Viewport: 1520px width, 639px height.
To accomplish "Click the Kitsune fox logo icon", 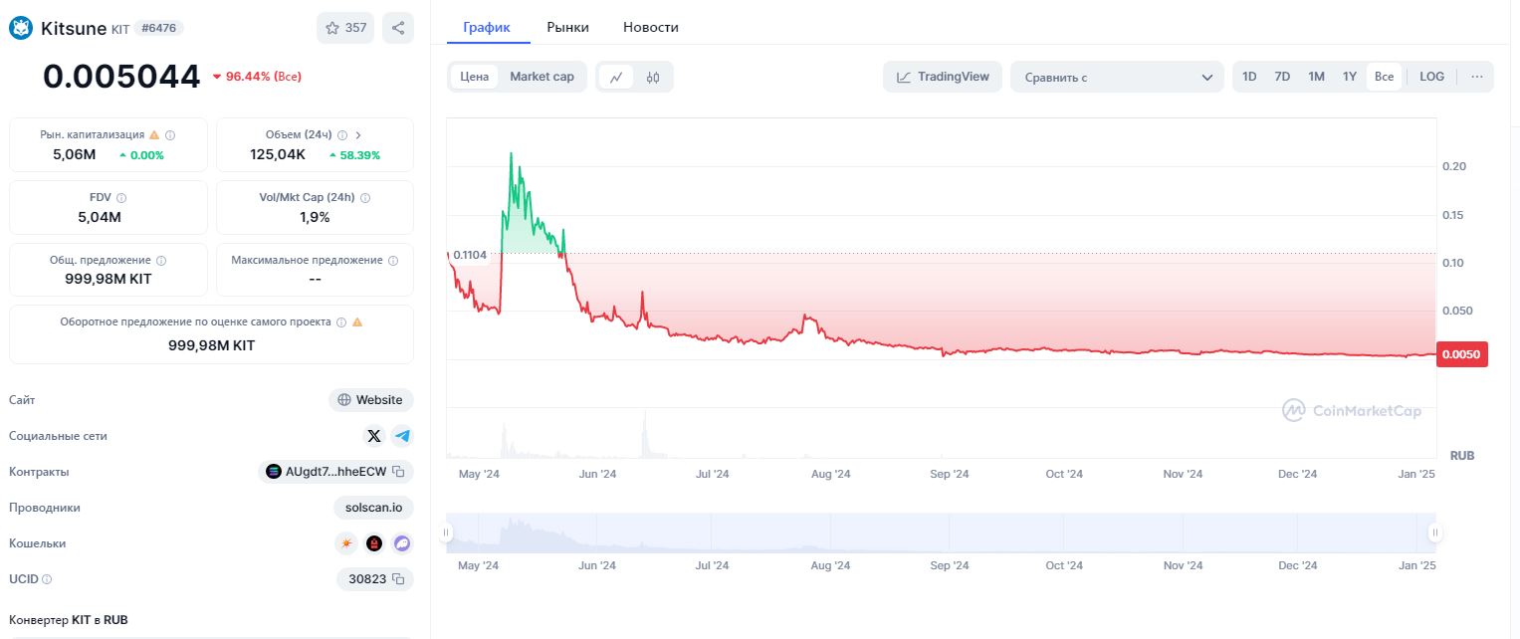I will (21, 28).
